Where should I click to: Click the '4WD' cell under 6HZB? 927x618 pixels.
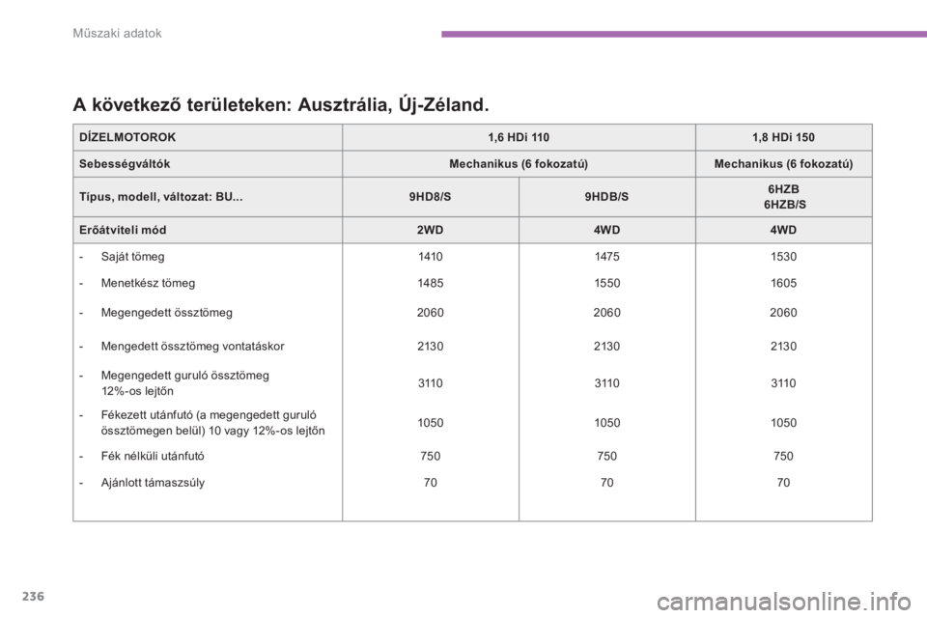click(783, 230)
